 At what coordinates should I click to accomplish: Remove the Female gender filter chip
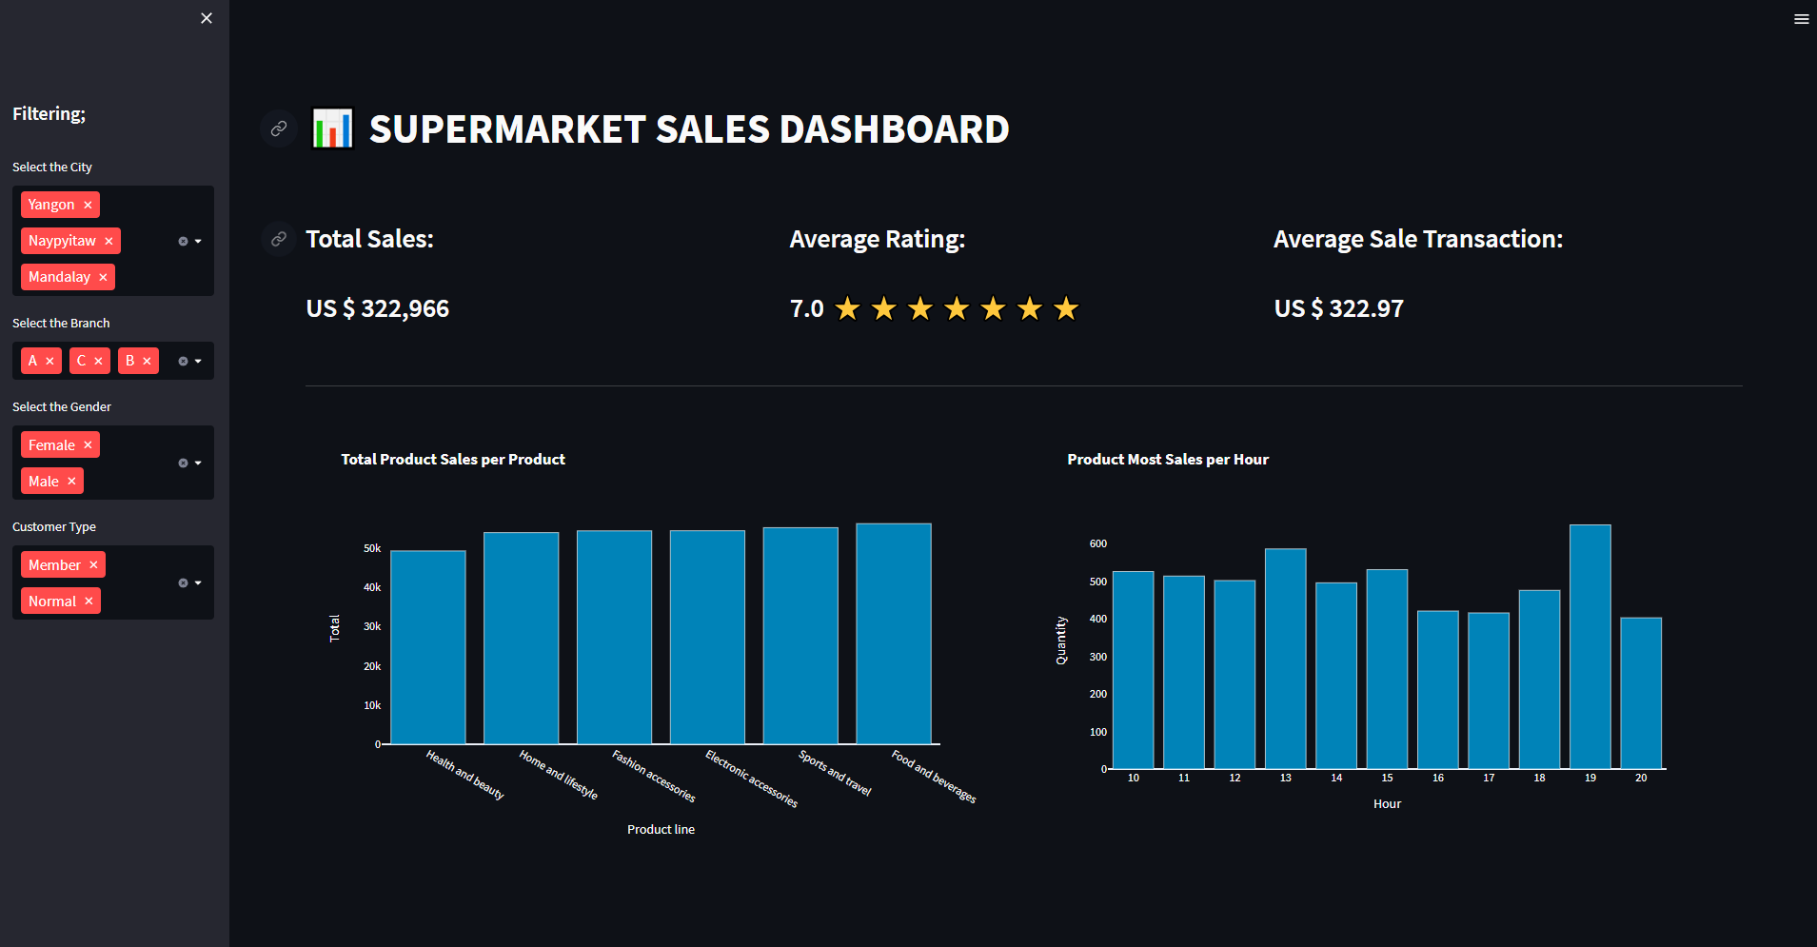87,444
